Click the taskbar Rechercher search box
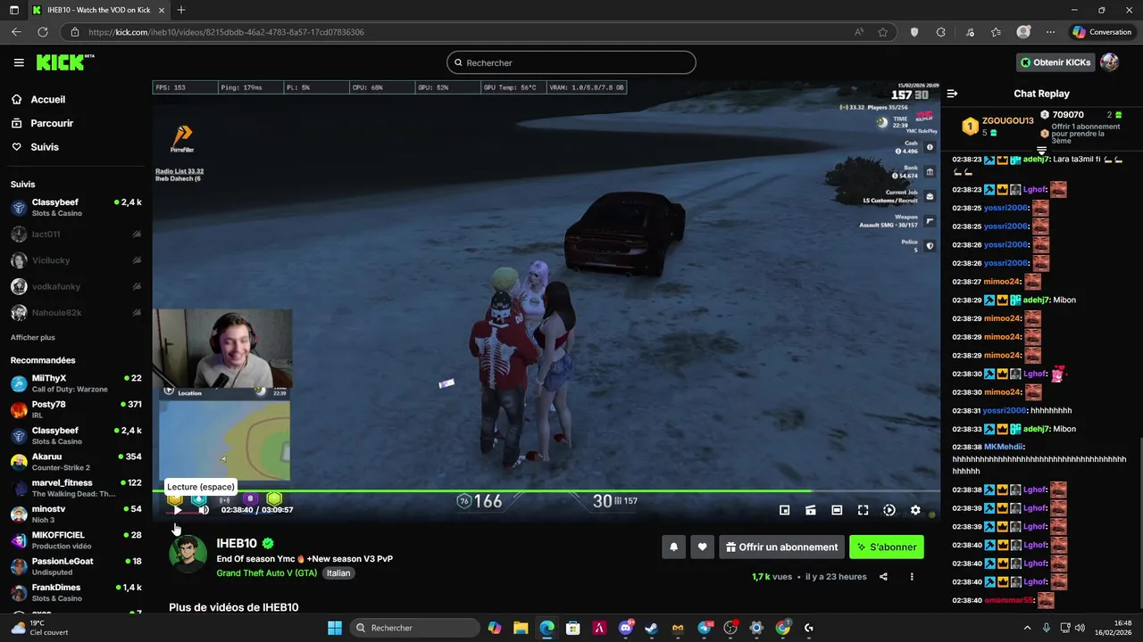The height and width of the screenshot is (642, 1143). coord(414,628)
